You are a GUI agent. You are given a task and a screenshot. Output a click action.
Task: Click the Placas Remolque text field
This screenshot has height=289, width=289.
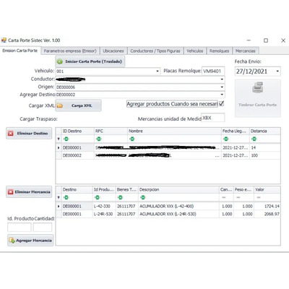pos(213,72)
